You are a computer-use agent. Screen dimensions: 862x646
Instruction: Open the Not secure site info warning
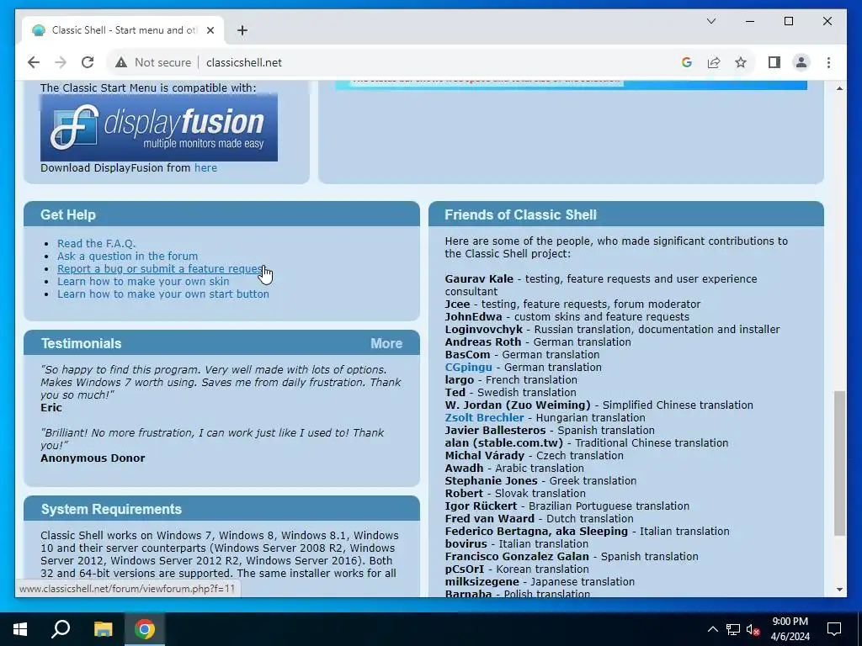point(153,62)
